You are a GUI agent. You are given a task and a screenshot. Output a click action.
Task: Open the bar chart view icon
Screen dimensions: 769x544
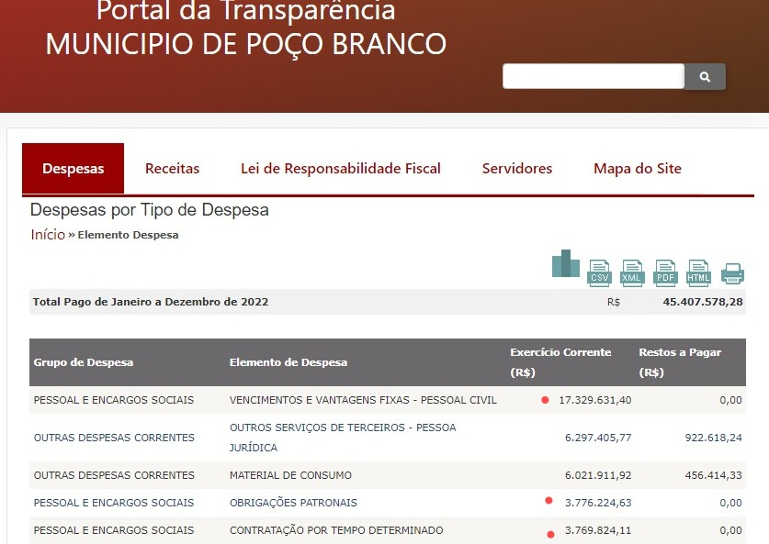565,264
